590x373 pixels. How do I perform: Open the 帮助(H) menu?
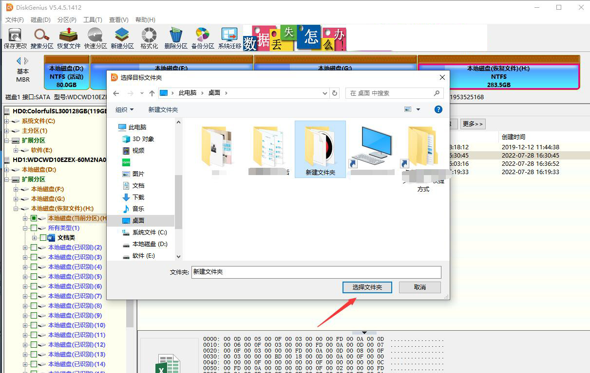click(145, 20)
